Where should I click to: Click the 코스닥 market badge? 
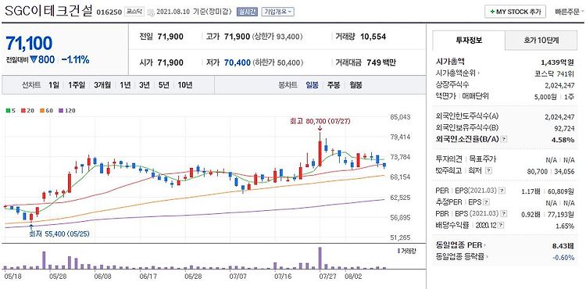tap(134, 12)
